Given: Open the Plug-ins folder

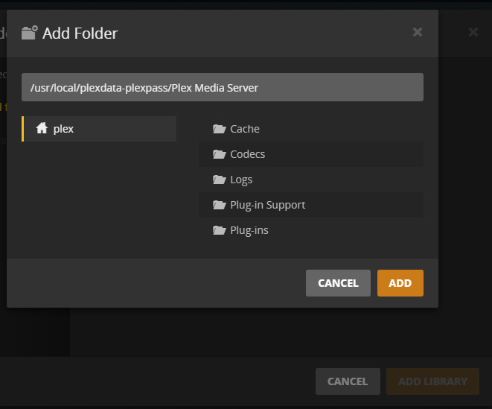Looking at the screenshot, I should (x=311, y=230).
